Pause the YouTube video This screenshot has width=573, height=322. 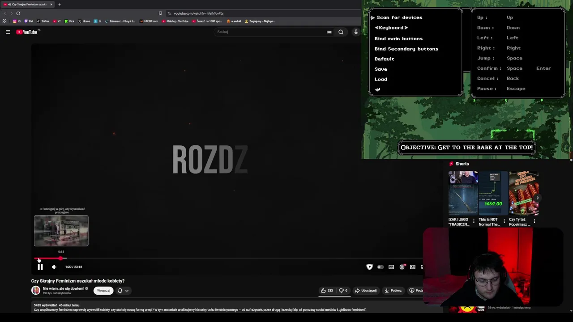40,267
